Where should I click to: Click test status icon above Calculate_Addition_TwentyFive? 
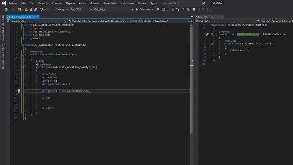[37, 65]
